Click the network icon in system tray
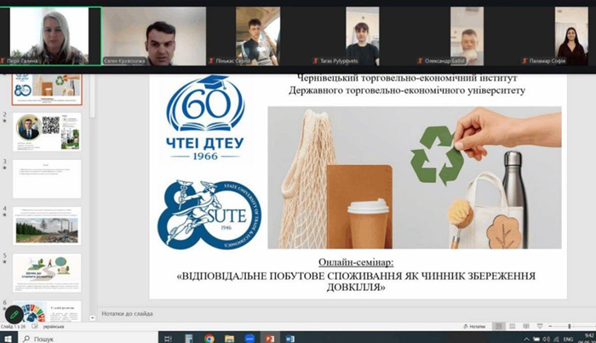Screen dimensions: 596x343 pos(557,340)
